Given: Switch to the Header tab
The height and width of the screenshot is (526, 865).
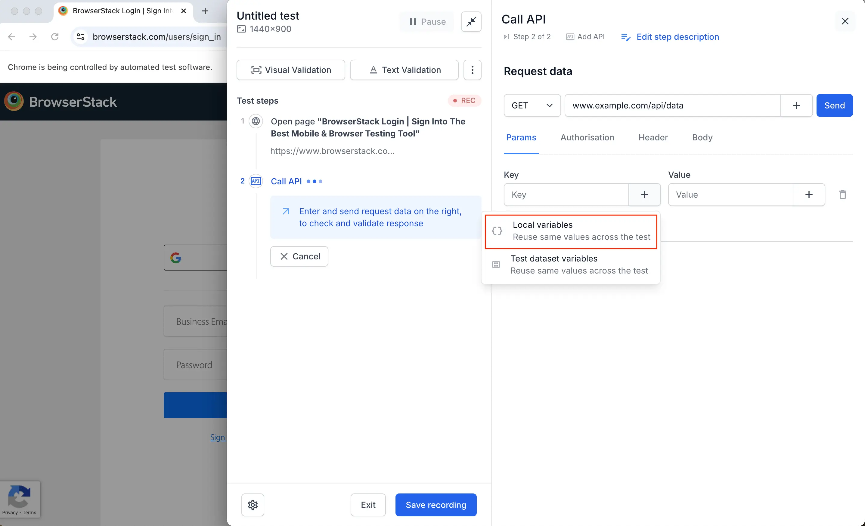Looking at the screenshot, I should (x=653, y=137).
